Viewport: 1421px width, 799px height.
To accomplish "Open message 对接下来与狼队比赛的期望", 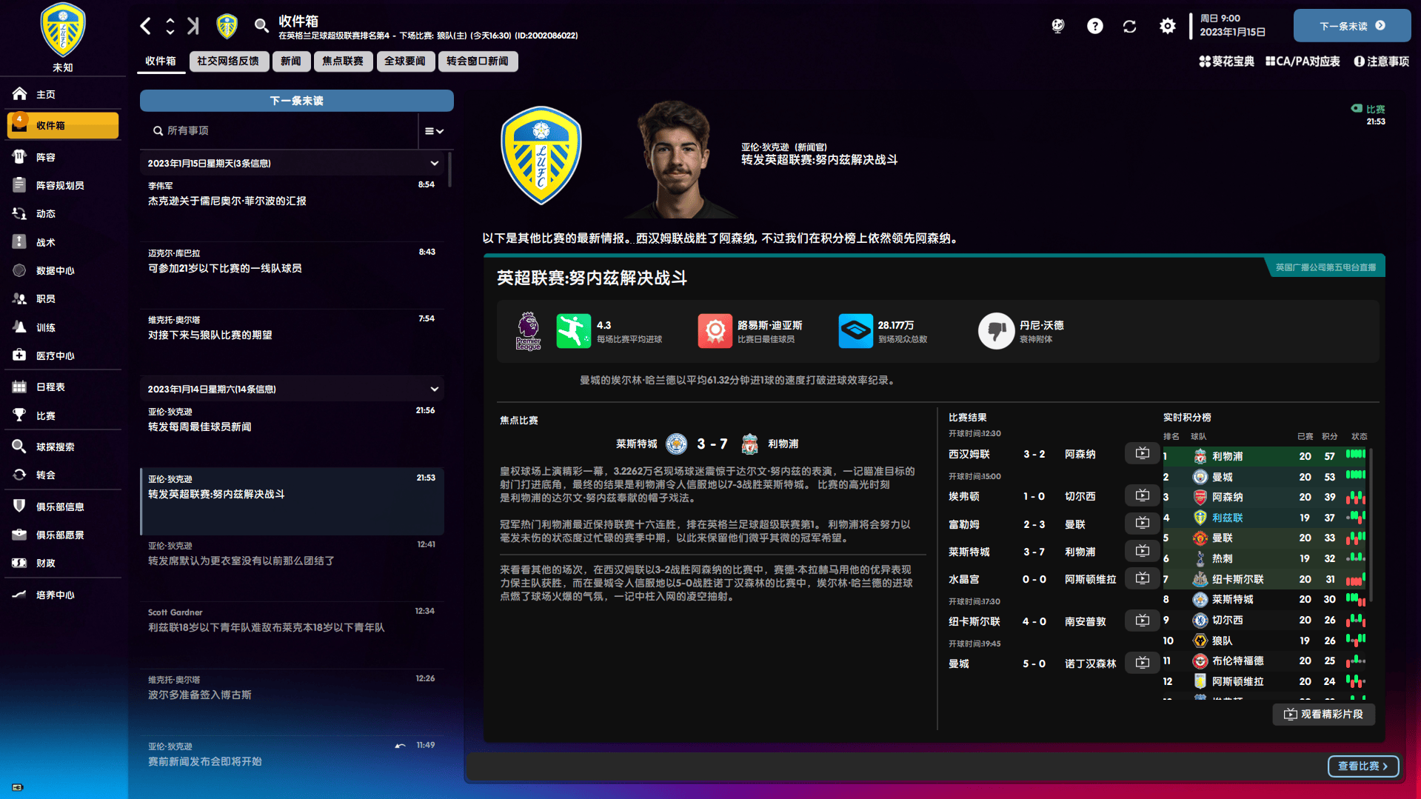I will tap(292, 341).
